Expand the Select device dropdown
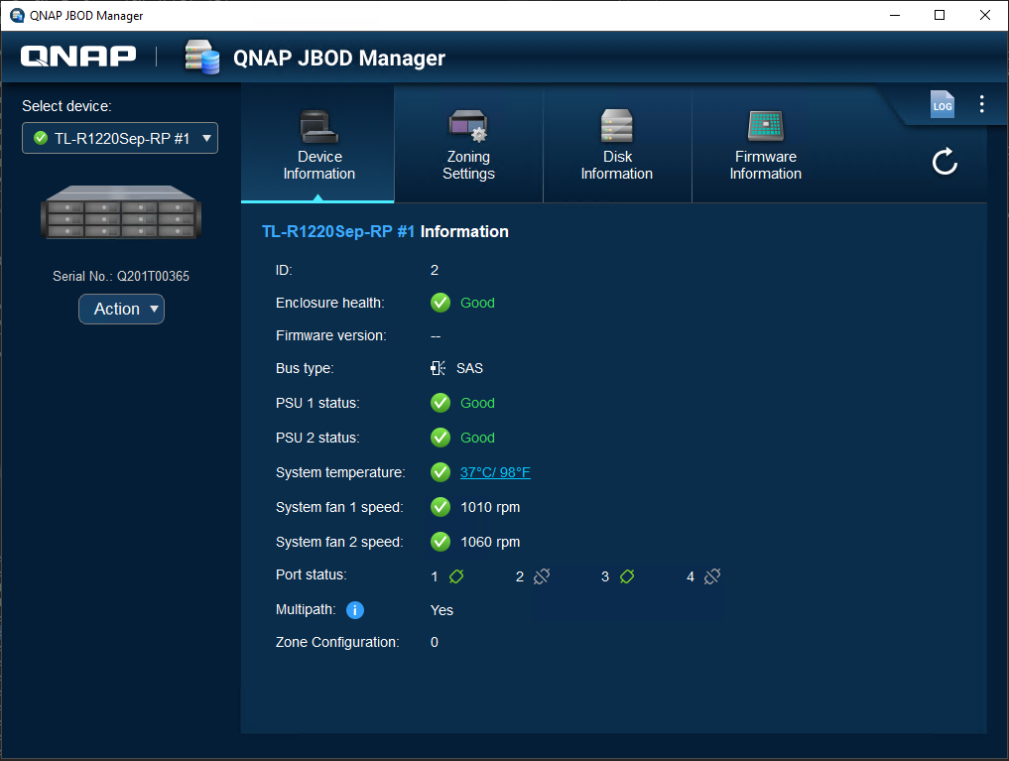This screenshot has height=761, width=1009. point(120,138)
